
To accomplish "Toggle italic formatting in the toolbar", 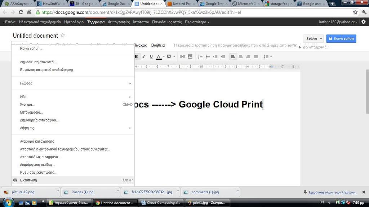I will click(x=144, y=56).
